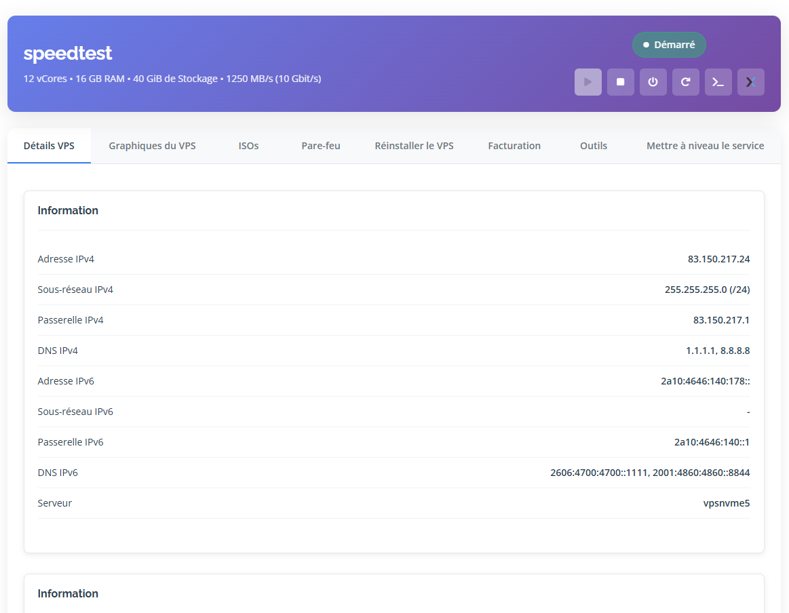This screenshot has height=613, width=789.
Task: Click server name vpsnvme5
Action: click(726, 503)
